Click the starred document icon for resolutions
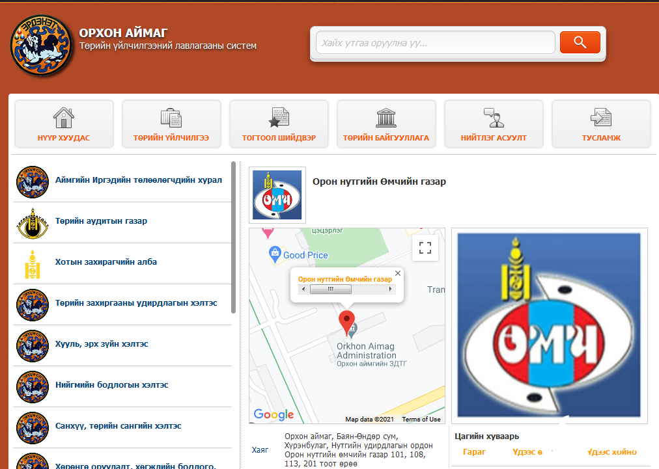Image resolution: width=659 pixels, height=469 pixels. tap(279, 118)
